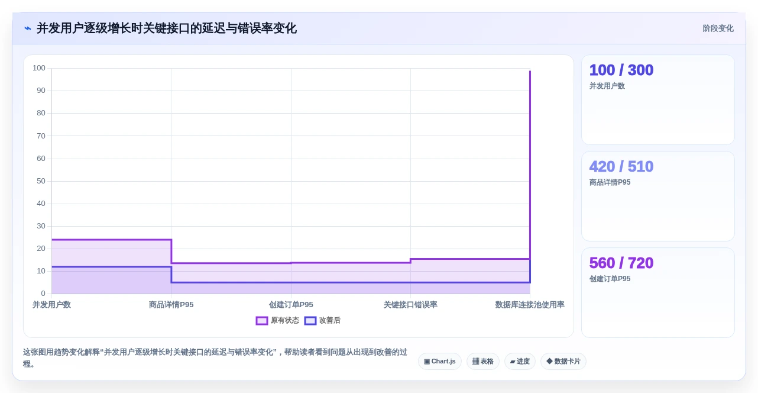Click the 数据卡片 tag chip
Viewport: 758px width, 393px height.
pyautogui.click(x=563, y=362)
